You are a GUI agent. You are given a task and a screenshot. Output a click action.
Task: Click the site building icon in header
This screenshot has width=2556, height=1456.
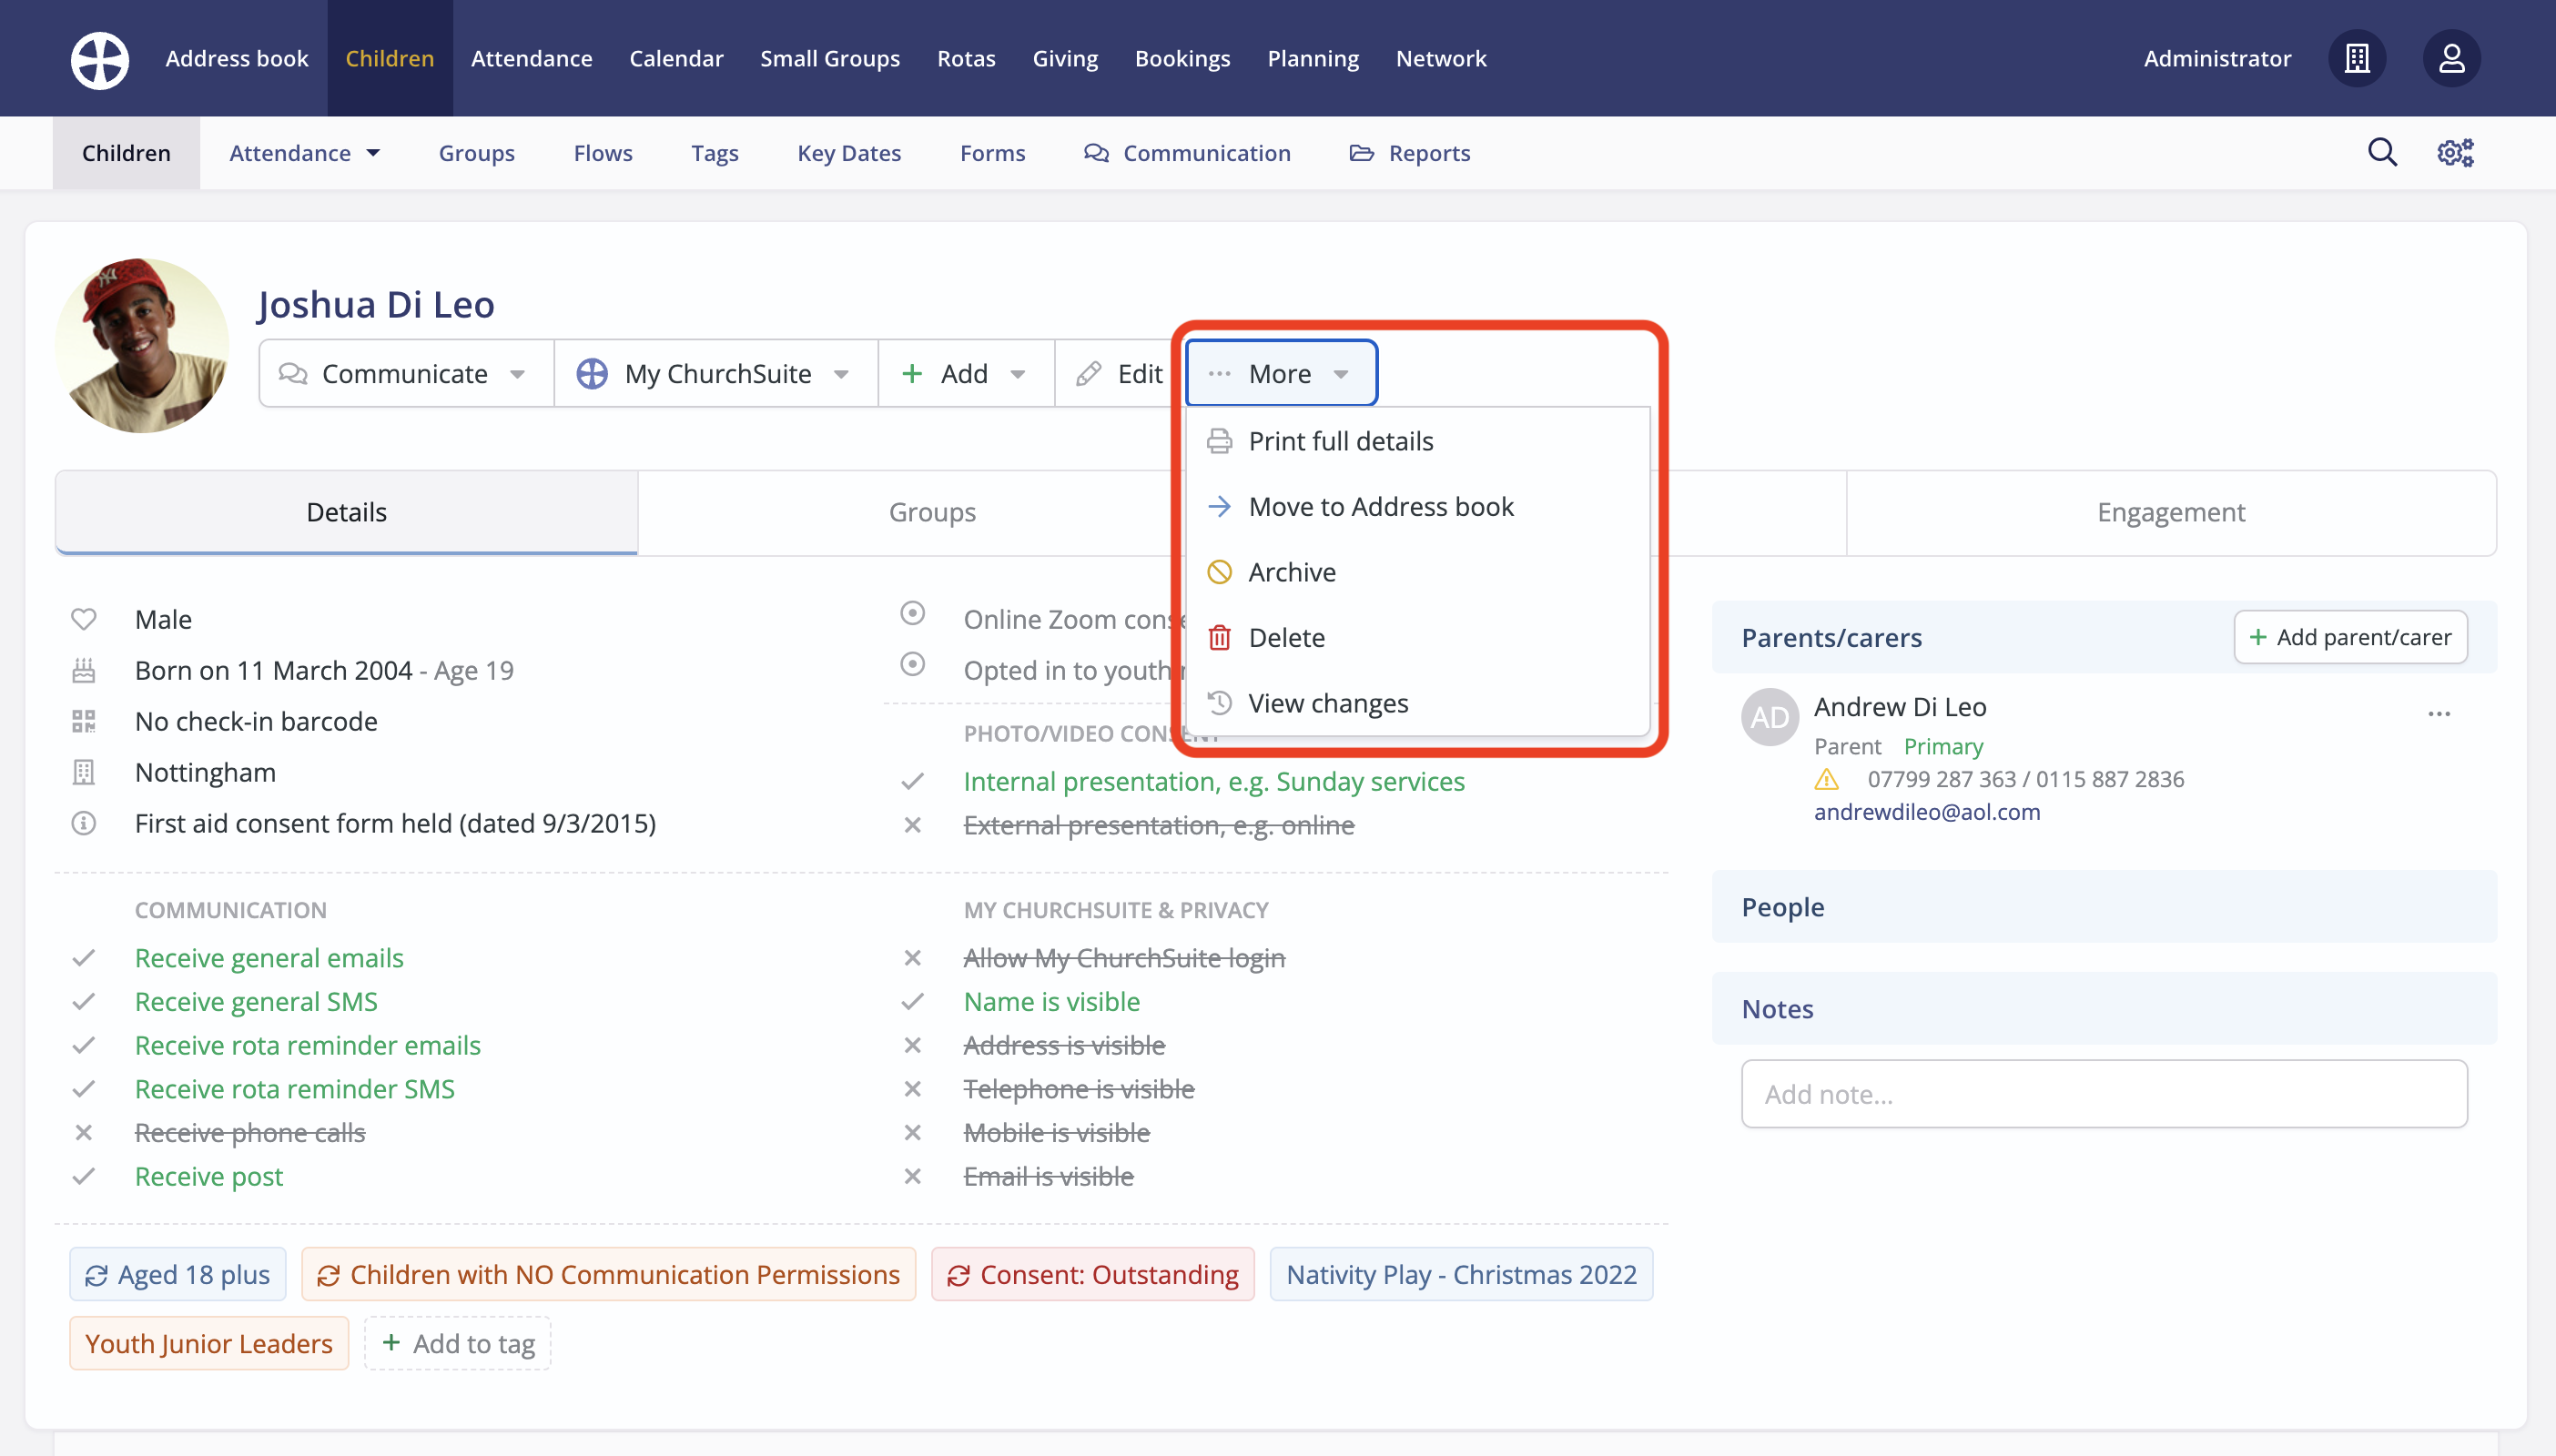pos(2357,59)
